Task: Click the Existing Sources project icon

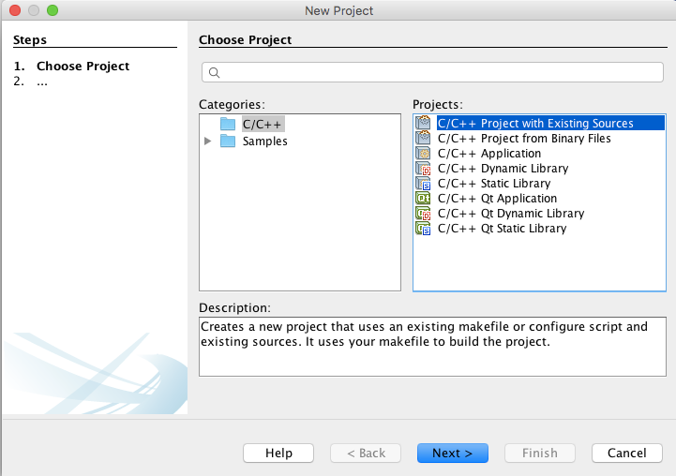Action: point(423,123)
